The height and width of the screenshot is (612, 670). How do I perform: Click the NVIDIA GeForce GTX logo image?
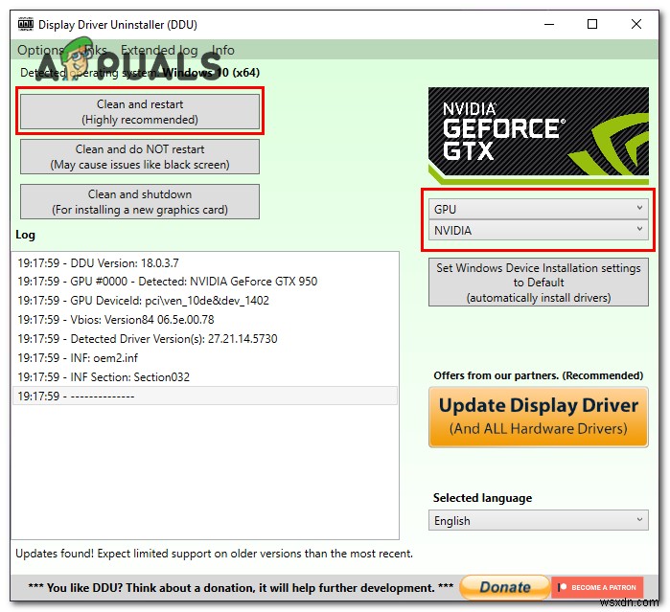coord(538,135)
